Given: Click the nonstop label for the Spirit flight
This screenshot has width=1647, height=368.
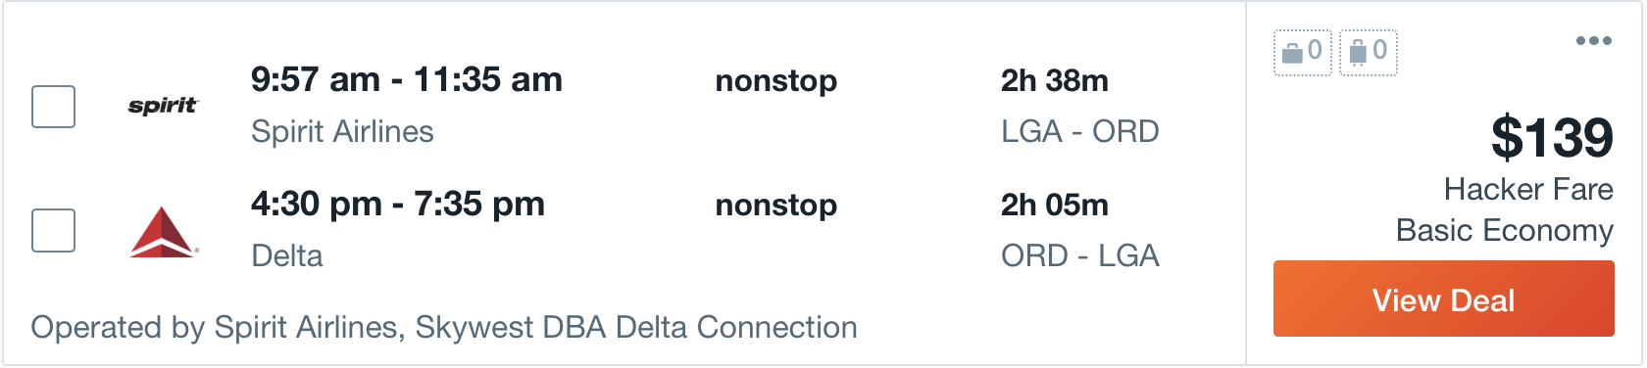Looking at the screenshot, I should coord(776,80).
